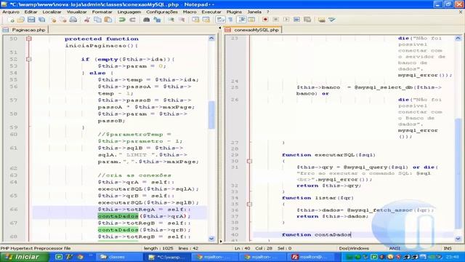Click the ANSI encoding status field
This screenshot has height=262, width=465.
click(x=395, y=248)
